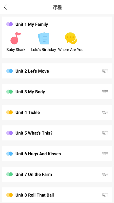Select the Unit 1 My Family heading
Screen dimensions: 114x203
pos(32,24)
